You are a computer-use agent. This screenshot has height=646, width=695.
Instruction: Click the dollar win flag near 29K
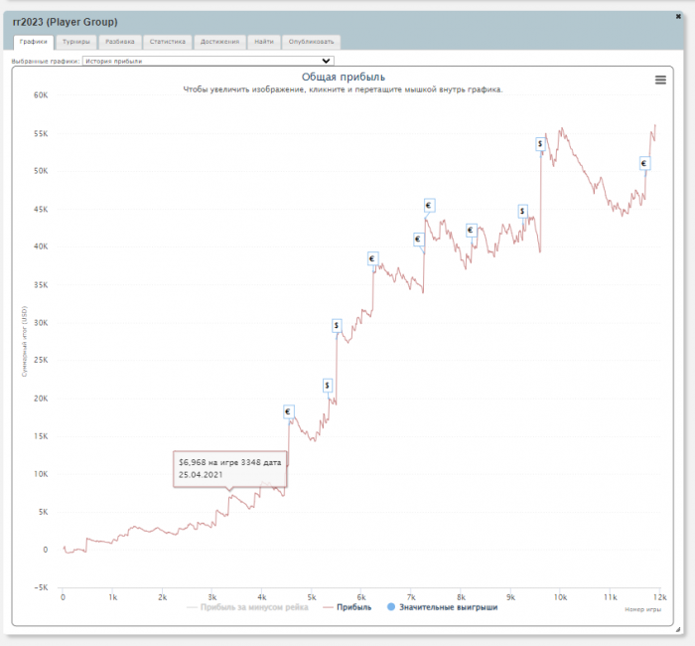point(337,326)
